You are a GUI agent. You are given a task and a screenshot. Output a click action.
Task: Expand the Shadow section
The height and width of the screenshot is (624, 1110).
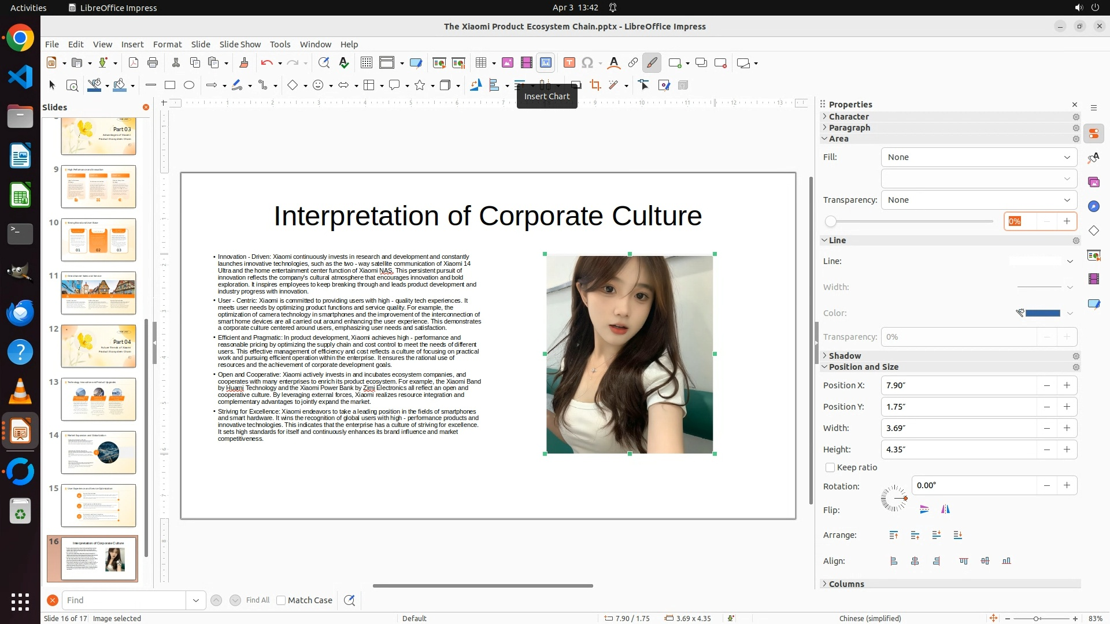(x=845, y=356)
